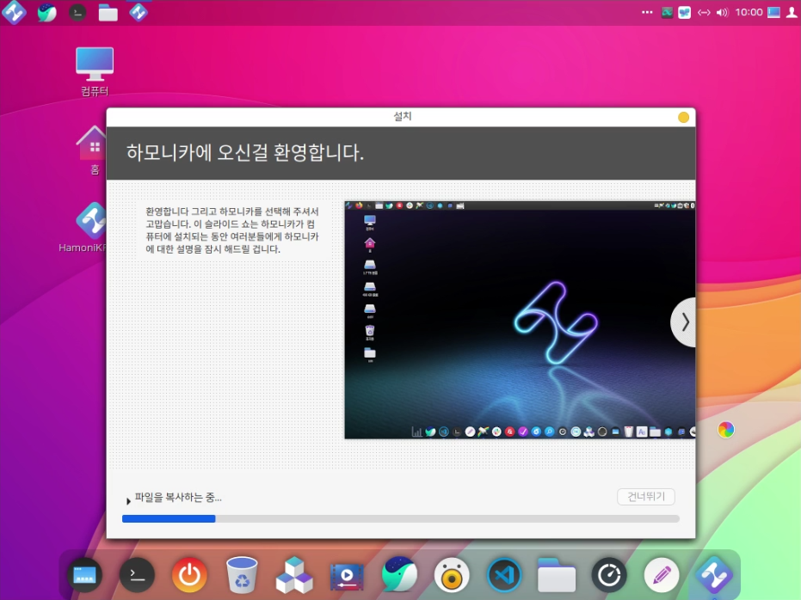This screenshot has width=801, height=600.
Task: Open the 10:00 clock calendar
Action: 749,12
